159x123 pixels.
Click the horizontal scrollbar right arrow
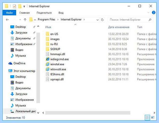point(154,113)
